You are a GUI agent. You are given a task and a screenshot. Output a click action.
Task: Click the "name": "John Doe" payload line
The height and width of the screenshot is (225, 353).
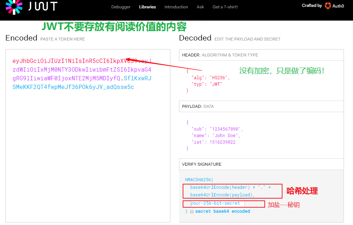pos(216,136)
